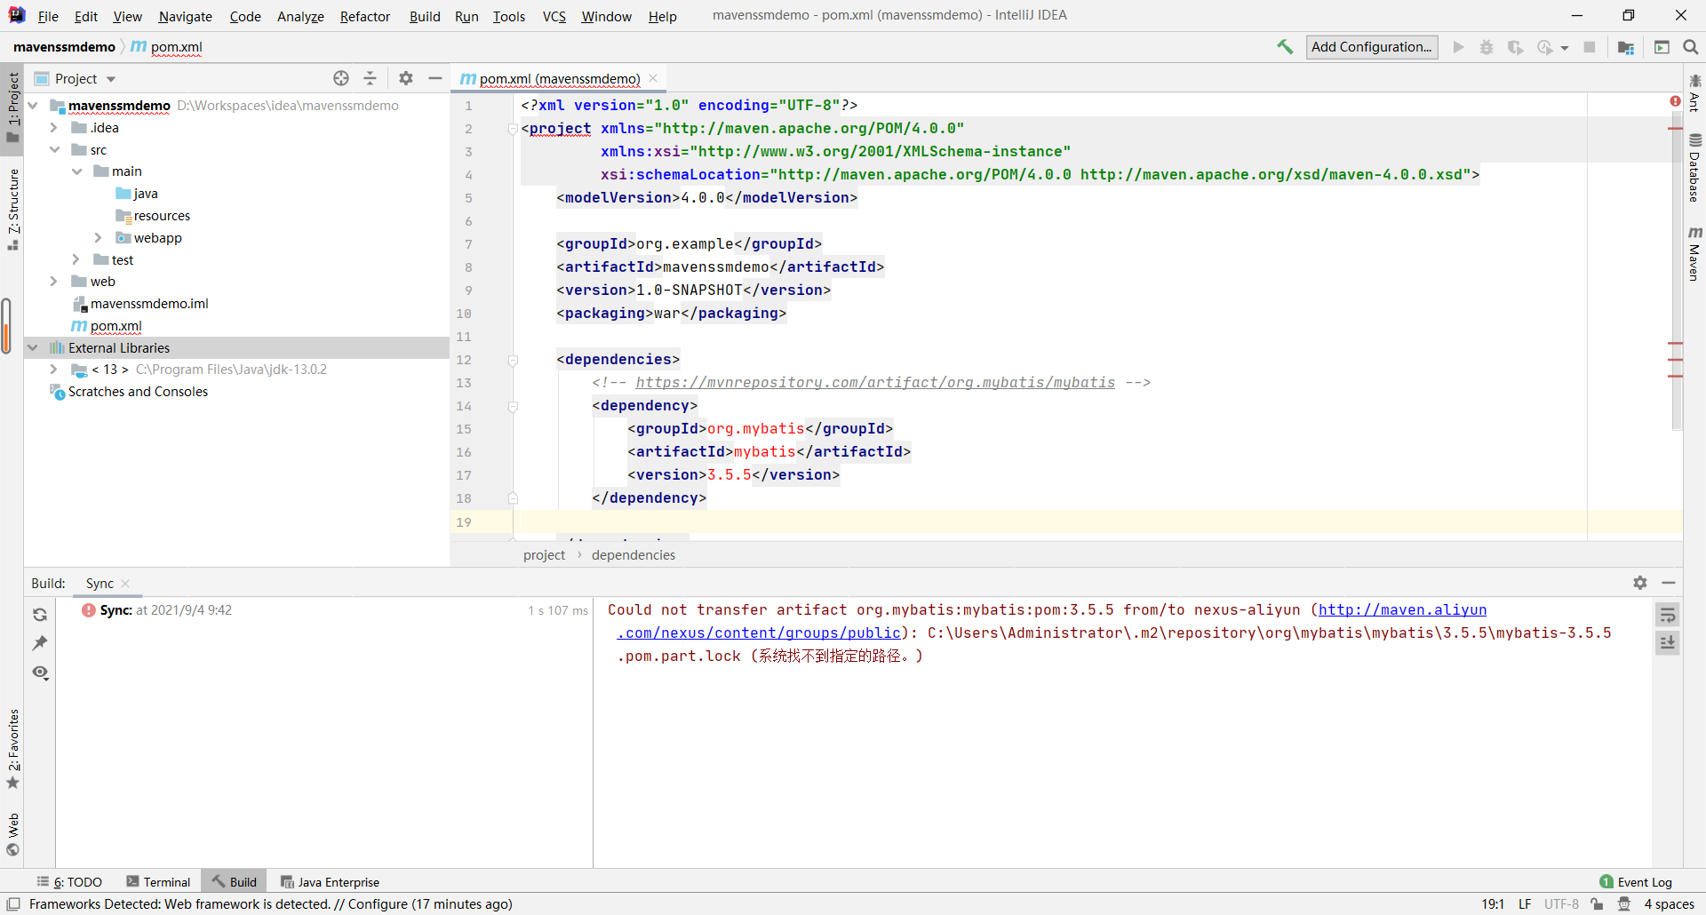Expand the webapp folder
The height and width of the screenshot is (915, 1706).
(98, 238)
